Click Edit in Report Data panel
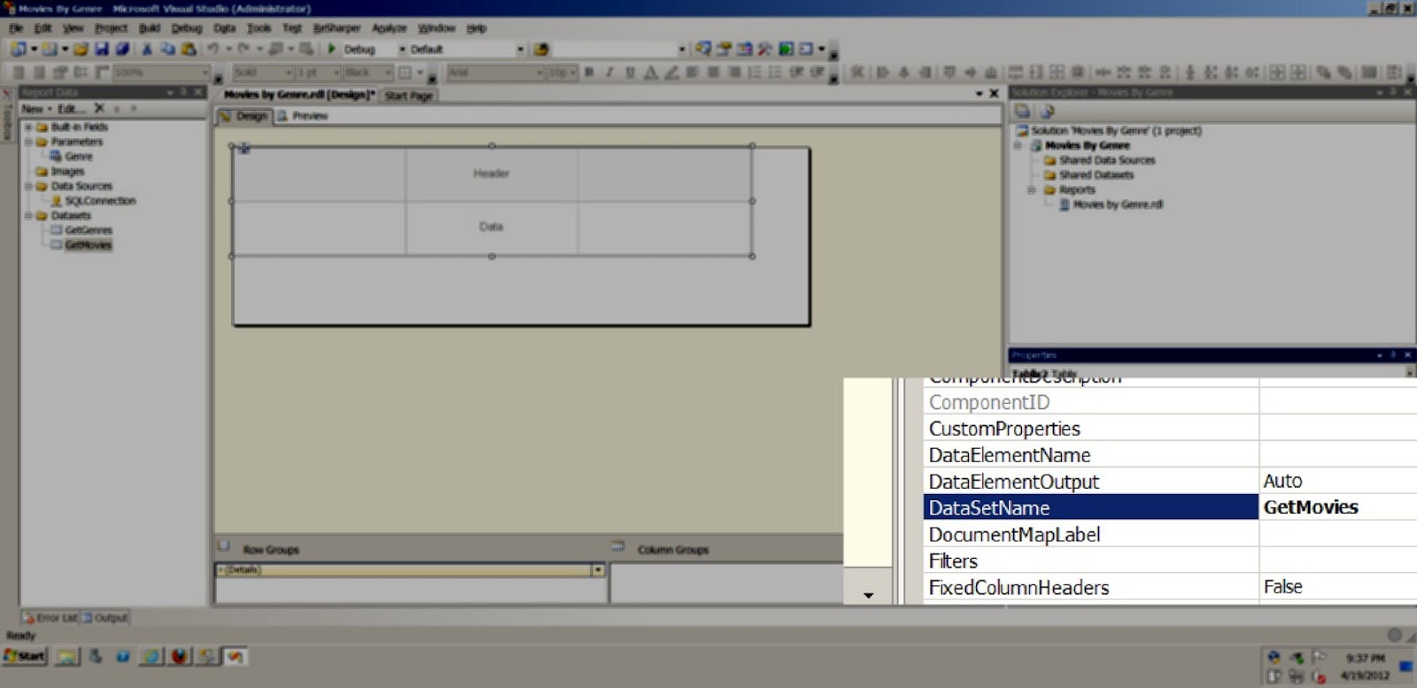 tap(71, 109)
